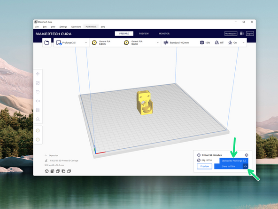278x209 pixels.
Task: Open the Marketplace button
Action: 231,33
